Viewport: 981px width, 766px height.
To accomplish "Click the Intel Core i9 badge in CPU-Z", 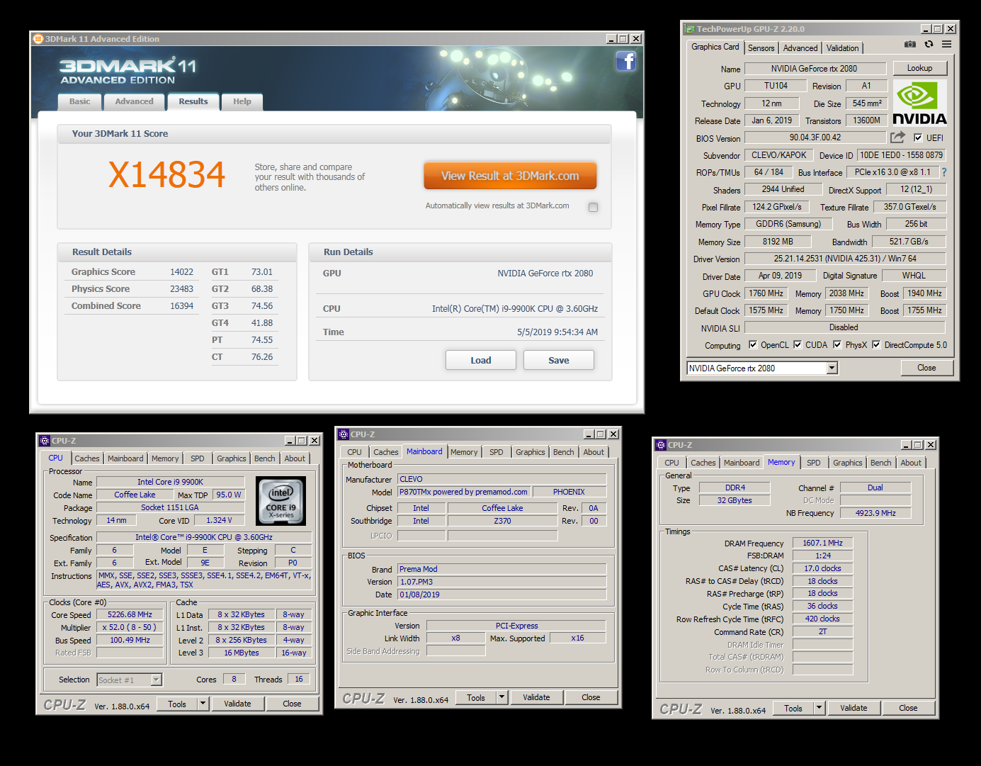I will tap(281, 501).
